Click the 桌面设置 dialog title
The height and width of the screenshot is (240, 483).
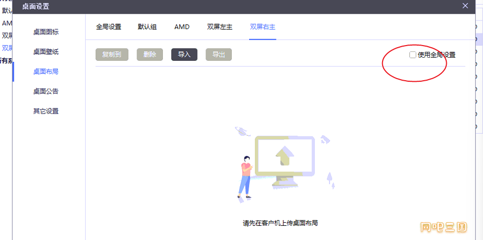tap(35, 6)
